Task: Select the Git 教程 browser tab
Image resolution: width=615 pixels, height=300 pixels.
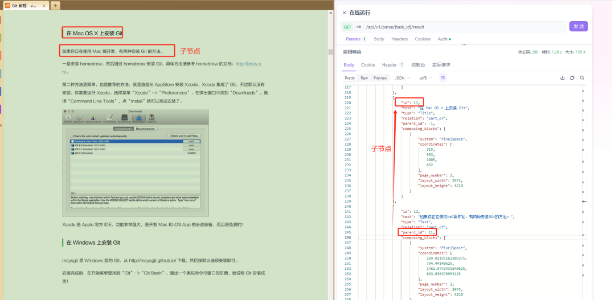Action: pyautogui.click(x=26, y=6)
